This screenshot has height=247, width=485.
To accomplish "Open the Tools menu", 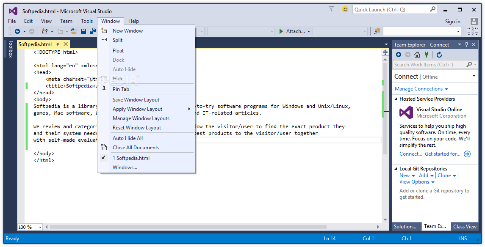I will 86,21.
